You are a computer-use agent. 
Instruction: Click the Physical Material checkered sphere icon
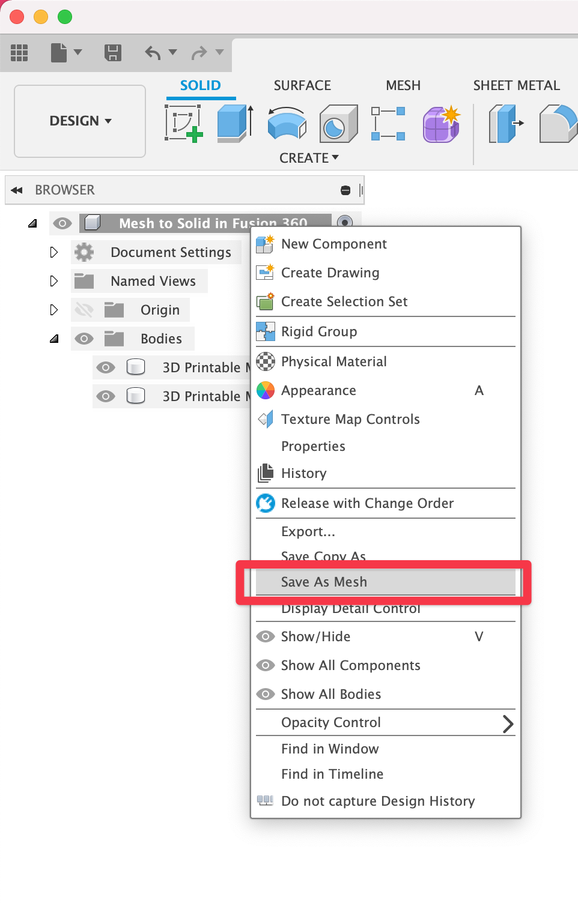pyautogui.click(x=265, y=361)
